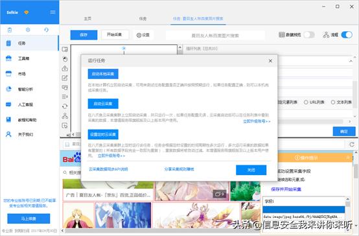The height and width of the screenshot is (236, 359).
Task: Select the dropdown-switch list tool icon
Action: [x=65, y=97]
